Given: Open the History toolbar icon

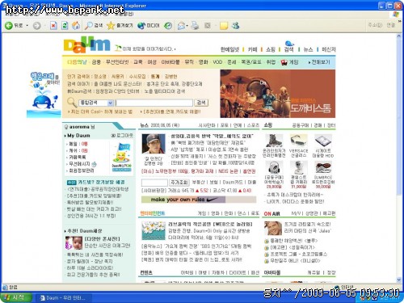Looking at the screenshot, I should (x=168, y=26).
